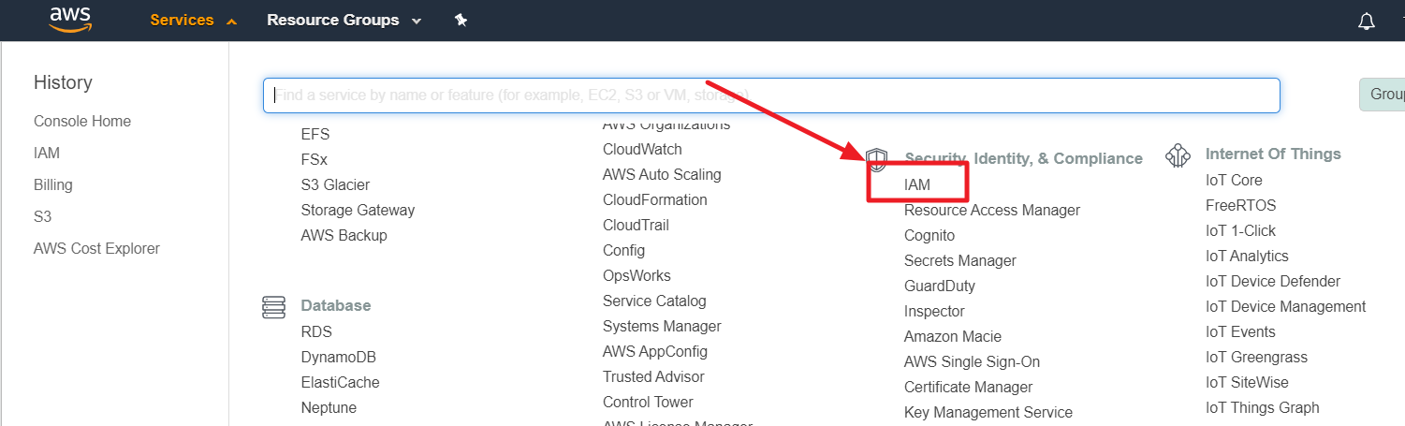Click the AWS logo icon

(69, 20)
